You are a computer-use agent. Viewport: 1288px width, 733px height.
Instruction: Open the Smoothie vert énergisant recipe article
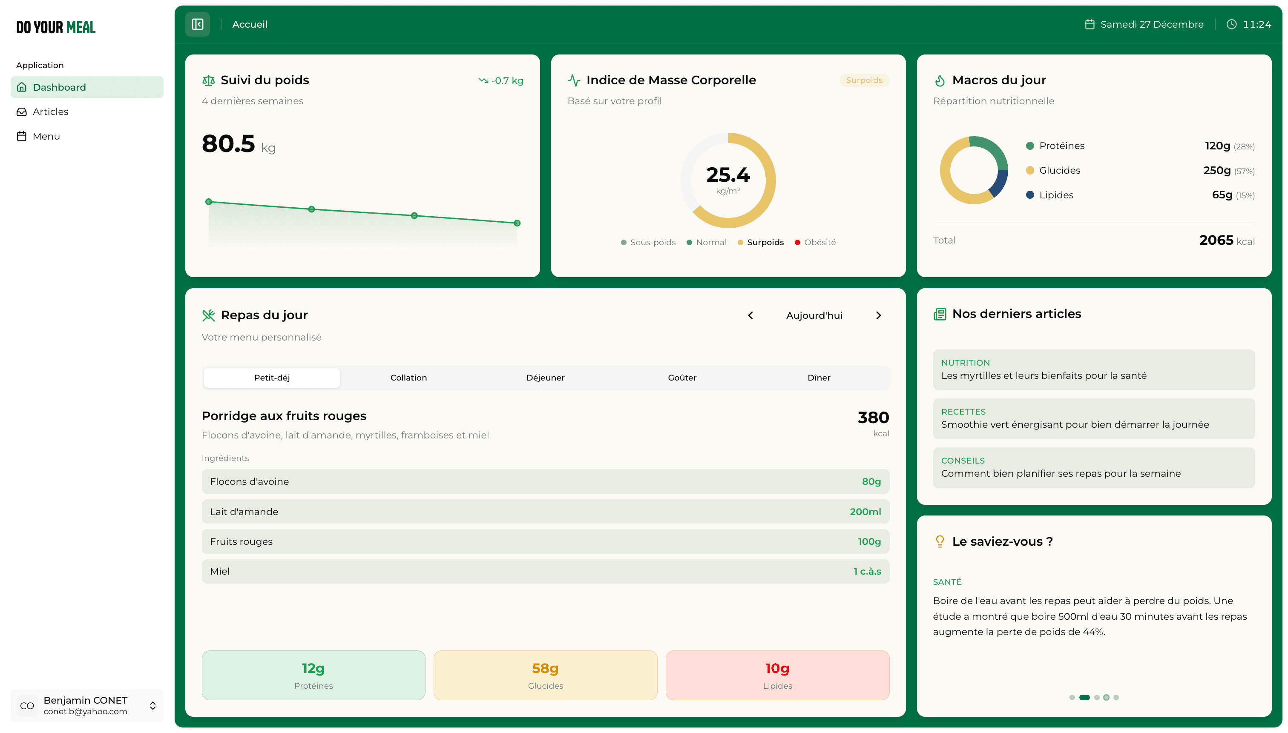[x=1094, y=418]
